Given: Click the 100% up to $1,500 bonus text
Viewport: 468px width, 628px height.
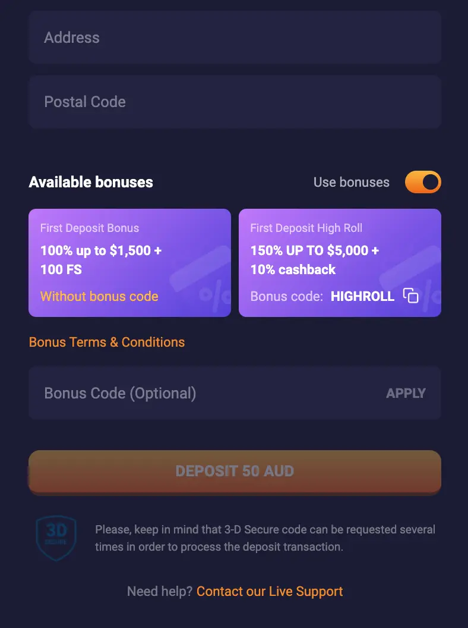Looking at the screenshot, I should (x=101, y=251).
